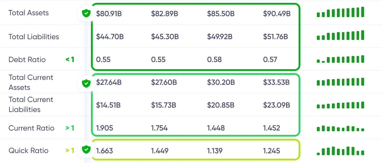Click the shield badge in the Quick Ratio row
The image size is (382, 163).
[x=86, y=150]
